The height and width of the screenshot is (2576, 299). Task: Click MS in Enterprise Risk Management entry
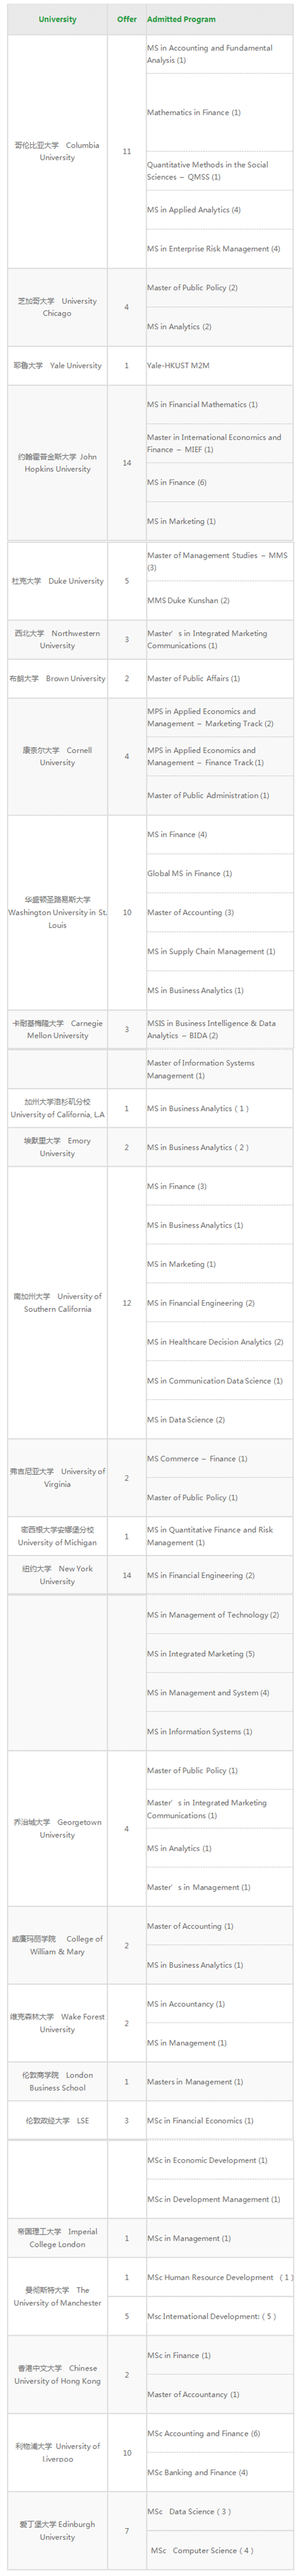coord(219,249)
